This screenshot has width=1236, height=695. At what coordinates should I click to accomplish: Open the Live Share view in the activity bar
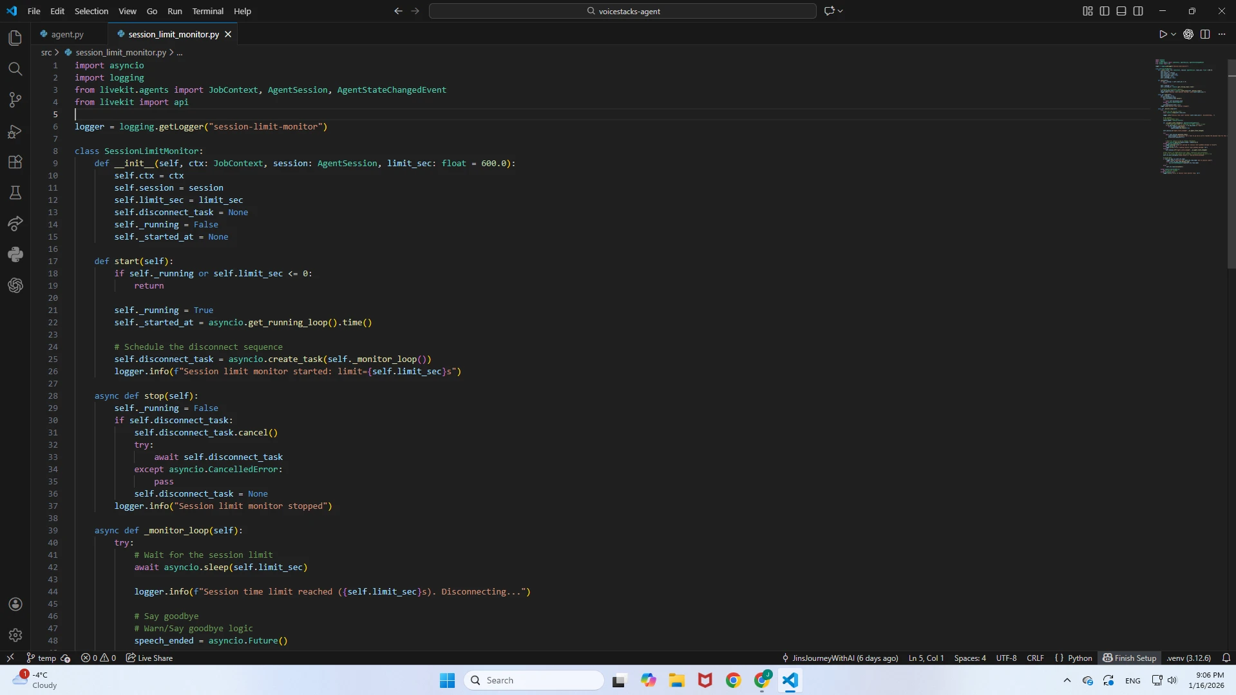tap(15, 224)
